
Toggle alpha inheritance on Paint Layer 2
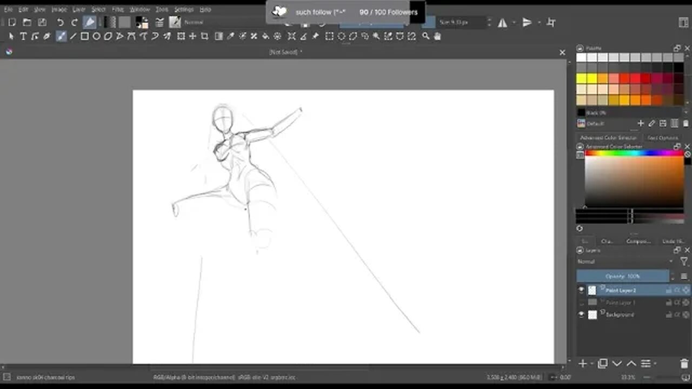click(677, 290)
